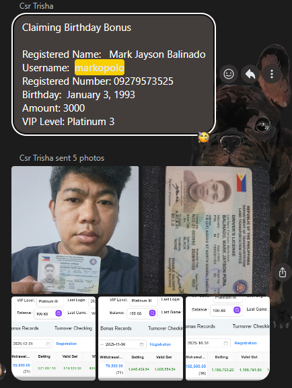Click the Csr Trisha sent 5 photos label
Image resolution: width=292 pixels, height=388 pixels.
[x=62, y=158]
